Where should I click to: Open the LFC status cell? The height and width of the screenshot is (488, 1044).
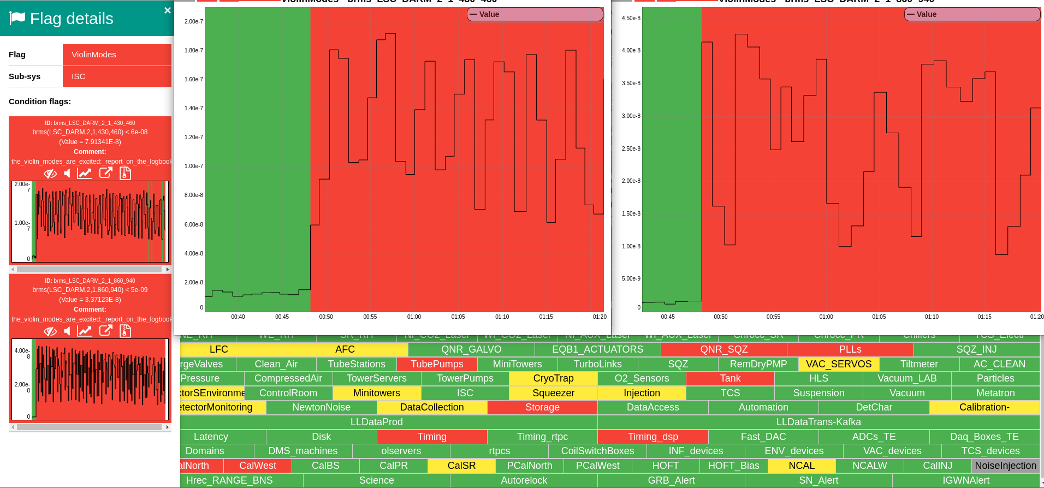(231, 349)
